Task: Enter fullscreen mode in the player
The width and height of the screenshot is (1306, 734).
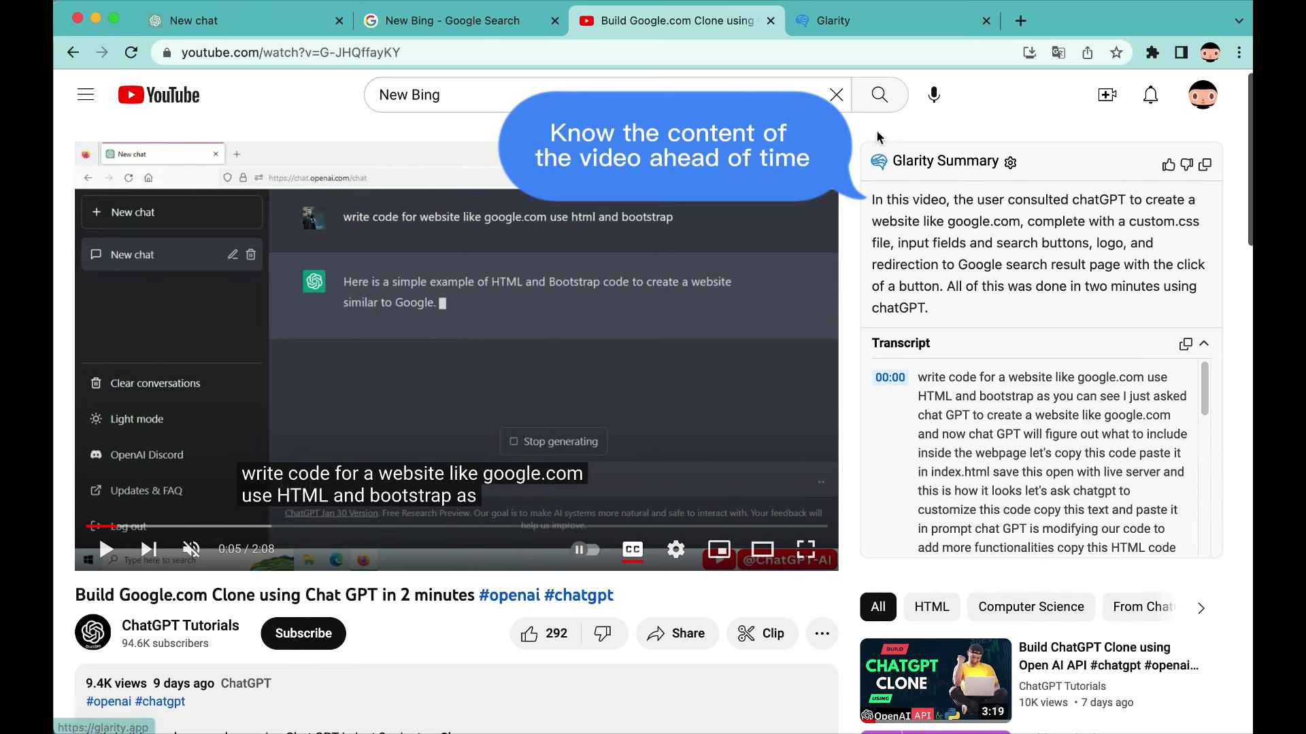Action: pyautogui.click(x=807, y=549)
